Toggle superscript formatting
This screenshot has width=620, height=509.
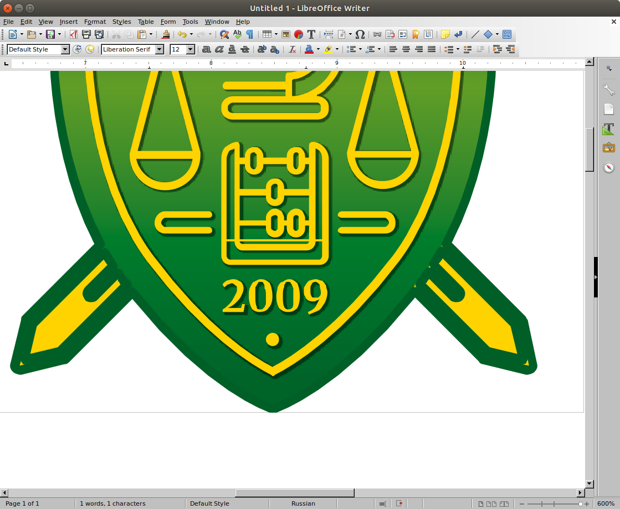click(x=262, y=49)
